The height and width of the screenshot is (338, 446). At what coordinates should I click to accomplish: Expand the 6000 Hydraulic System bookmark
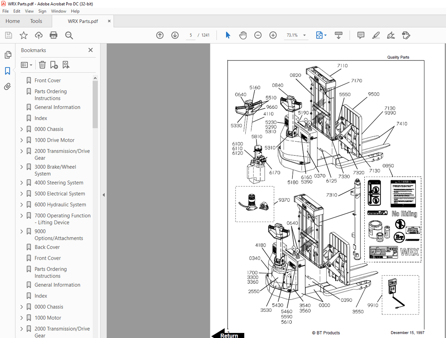22,205
